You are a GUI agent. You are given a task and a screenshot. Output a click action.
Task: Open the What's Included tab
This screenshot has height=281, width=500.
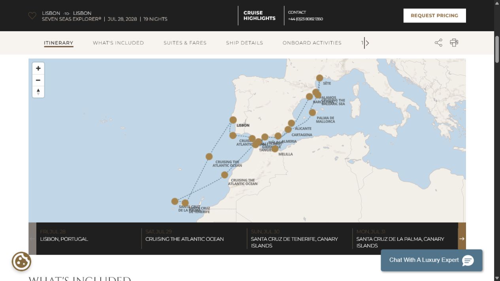point(118,43)
